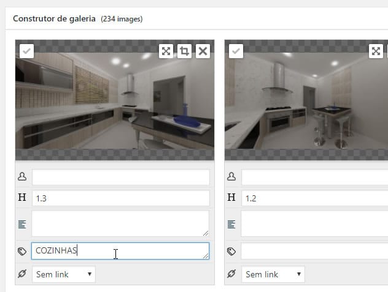Click the tag icon beside the COZINHAS field

[x=22, y=251]
